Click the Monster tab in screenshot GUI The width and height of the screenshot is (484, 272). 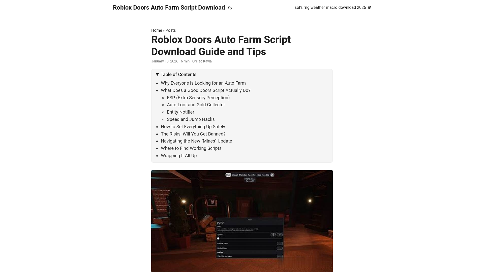point(243,175)
